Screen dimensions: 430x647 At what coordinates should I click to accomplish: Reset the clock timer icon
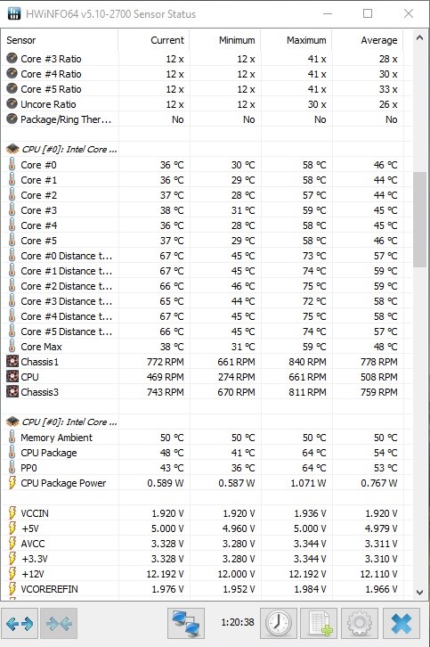coord(279,624)
